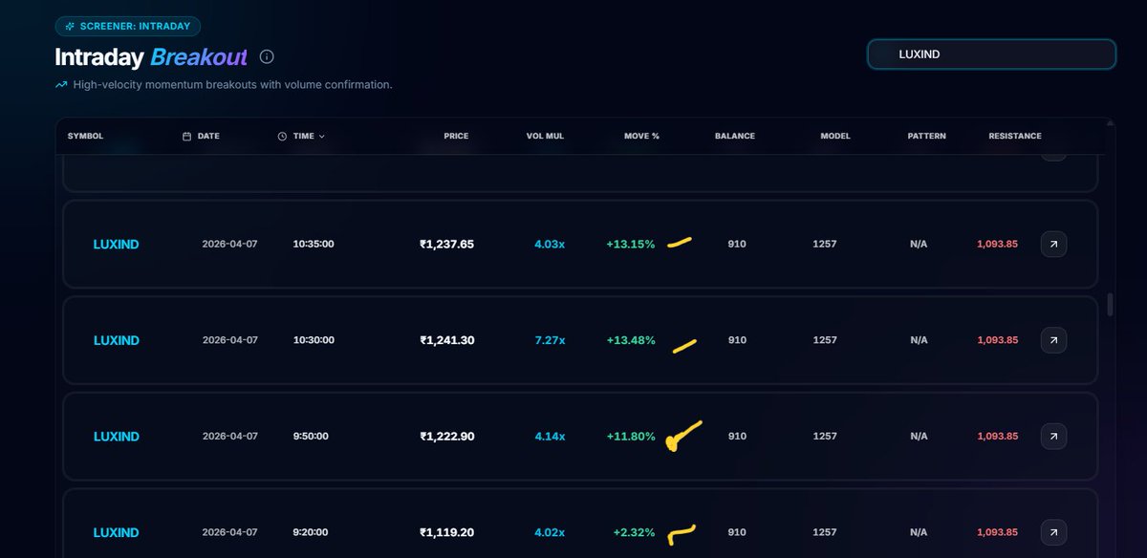Click the clock icon in the TIME header
The height and width of the screenshot is (558, 1147).
pos(282,137)
